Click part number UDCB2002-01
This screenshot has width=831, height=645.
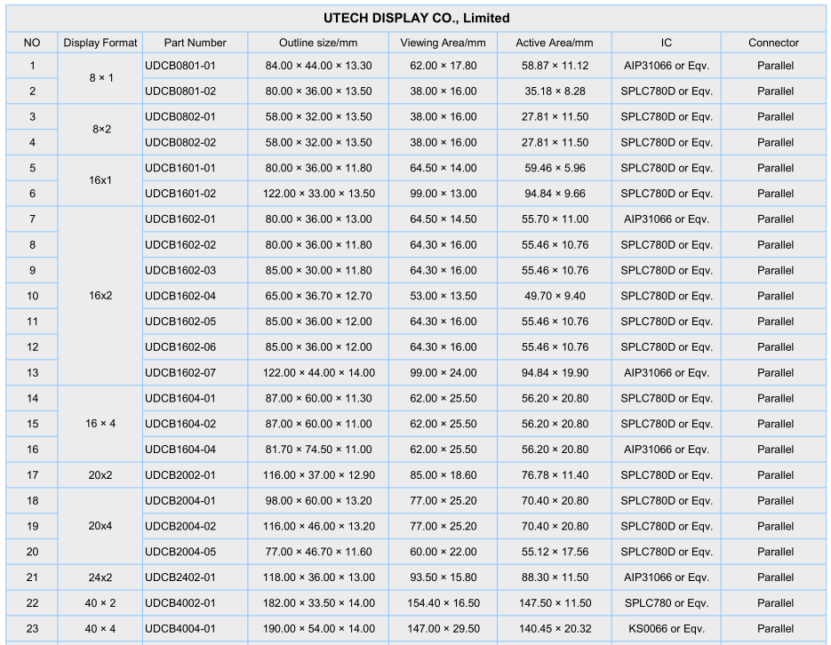180,475
